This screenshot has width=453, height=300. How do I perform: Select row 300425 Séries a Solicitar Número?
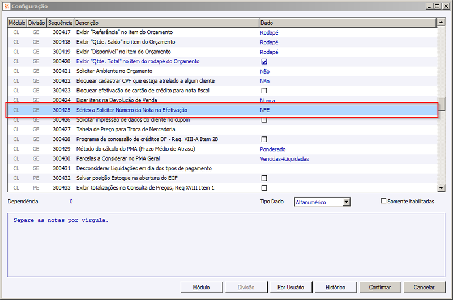click(x=222, y=110)
